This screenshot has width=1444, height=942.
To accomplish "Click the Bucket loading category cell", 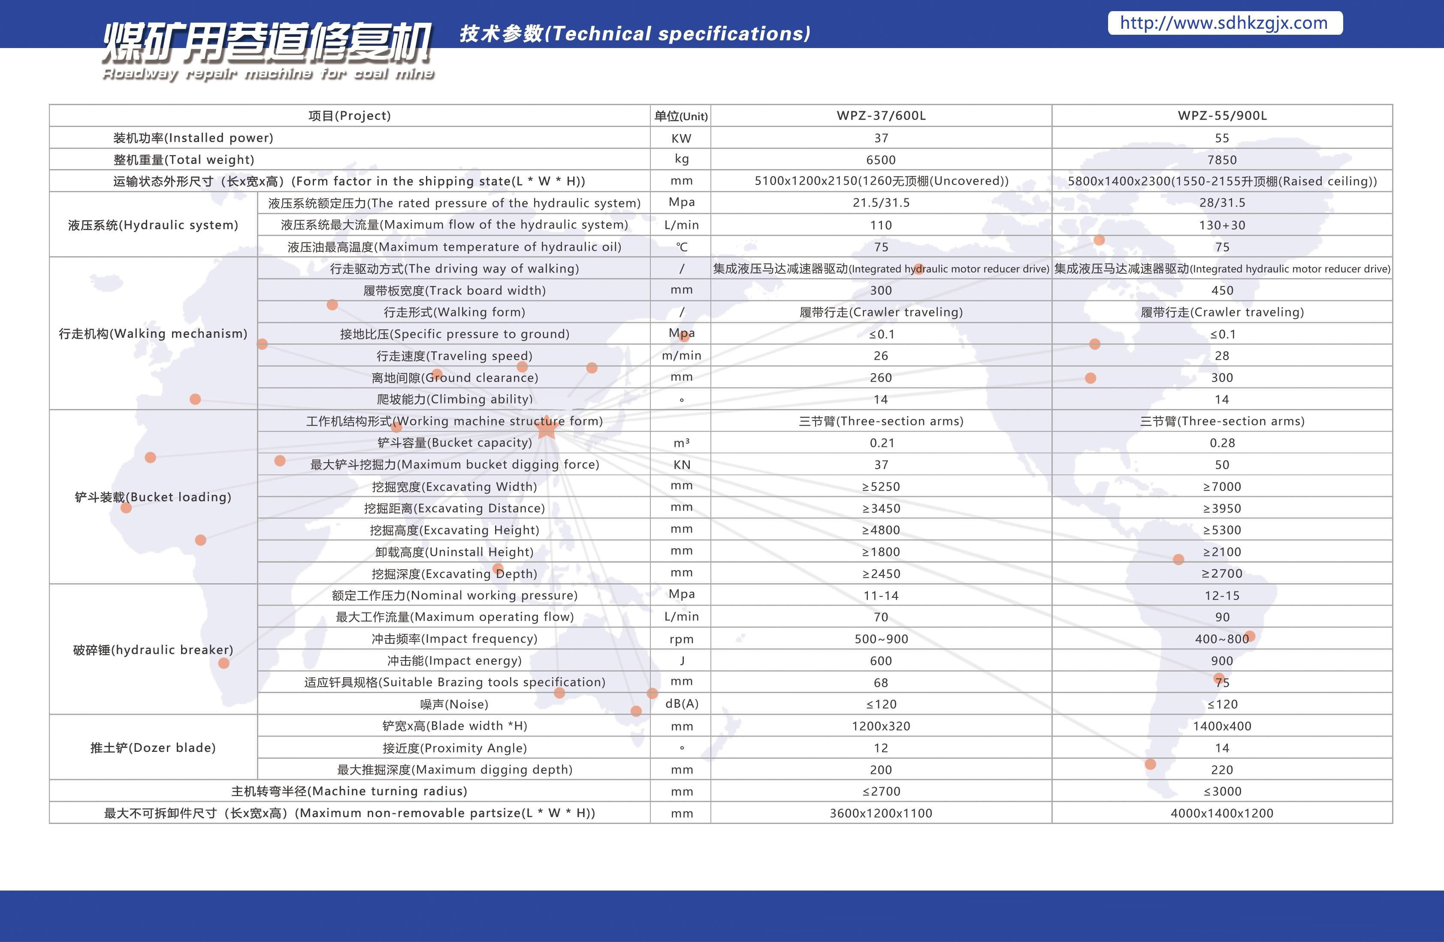I will pyautogui.click(x=153, y=497).
